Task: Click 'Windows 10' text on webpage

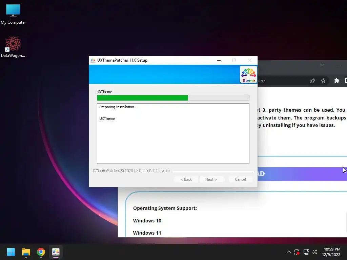Action: coord(147,221)
